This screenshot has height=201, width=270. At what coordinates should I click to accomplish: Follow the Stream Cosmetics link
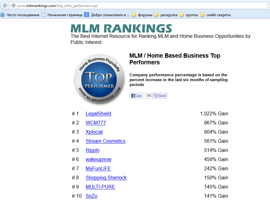point(105,141)
